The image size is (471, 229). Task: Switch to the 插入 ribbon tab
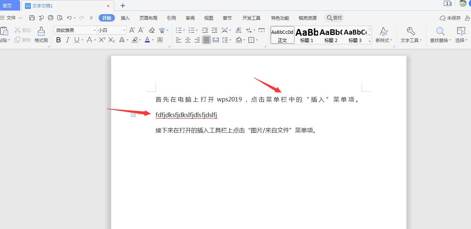pyautogui.click(x=125, y=18)
